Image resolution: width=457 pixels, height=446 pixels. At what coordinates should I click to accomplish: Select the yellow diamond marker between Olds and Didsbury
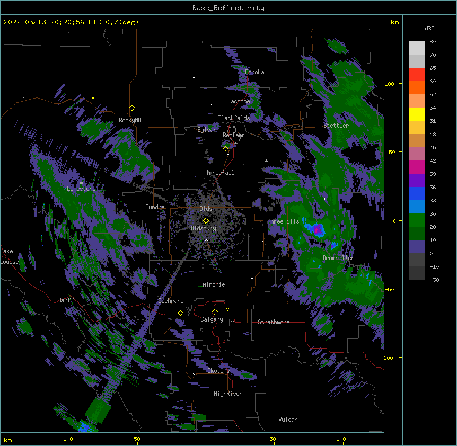tap(206, 221)
